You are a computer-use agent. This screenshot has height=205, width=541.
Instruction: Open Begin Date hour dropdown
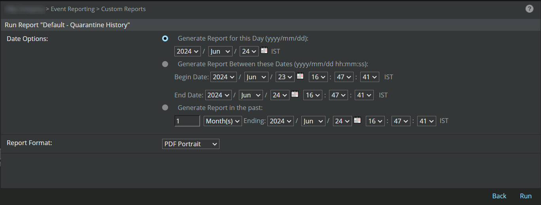click(x=318, y=77)
